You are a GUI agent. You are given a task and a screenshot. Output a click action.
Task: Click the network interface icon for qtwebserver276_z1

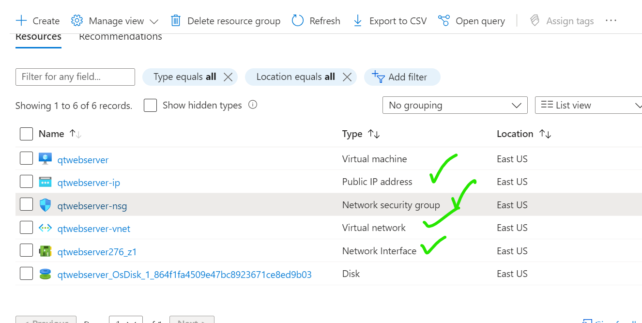[x=45, y=251]
